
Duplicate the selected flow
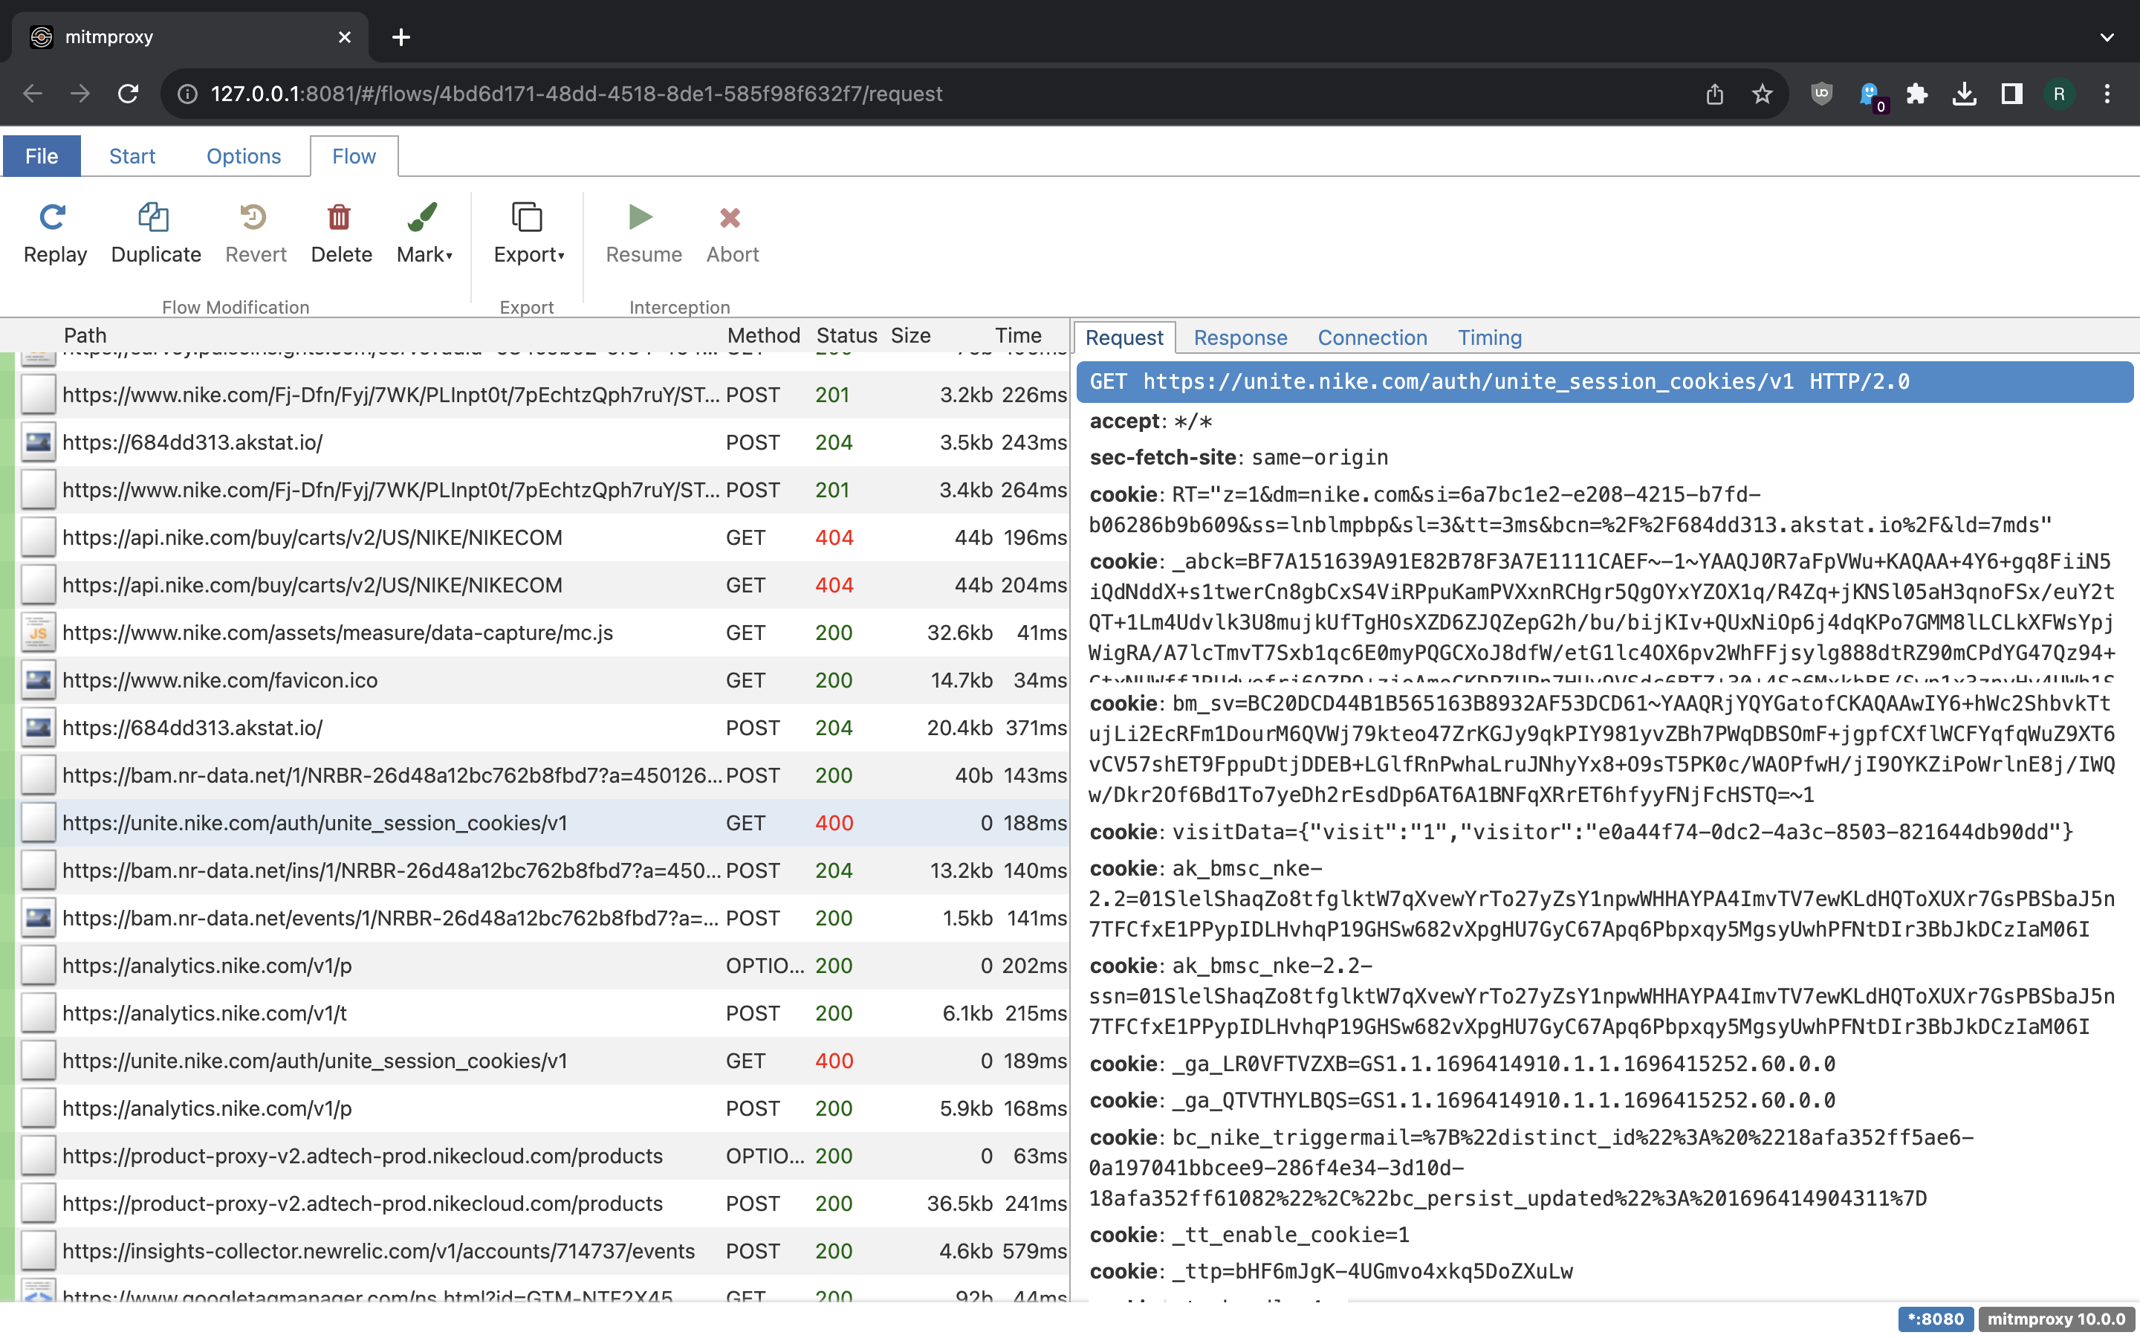tap(155, 233)
